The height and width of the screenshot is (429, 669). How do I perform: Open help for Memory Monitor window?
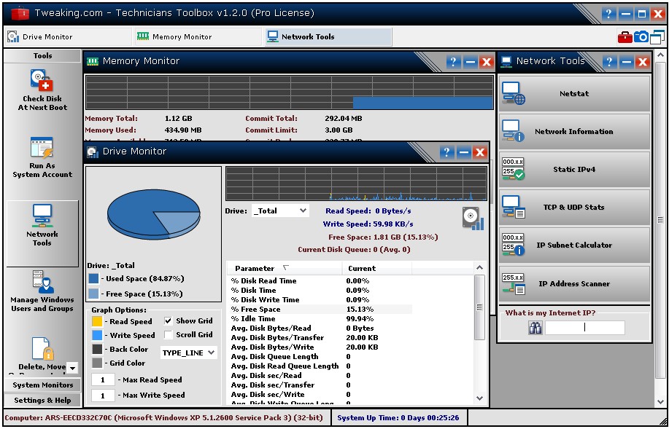click(x=453, y=62)
